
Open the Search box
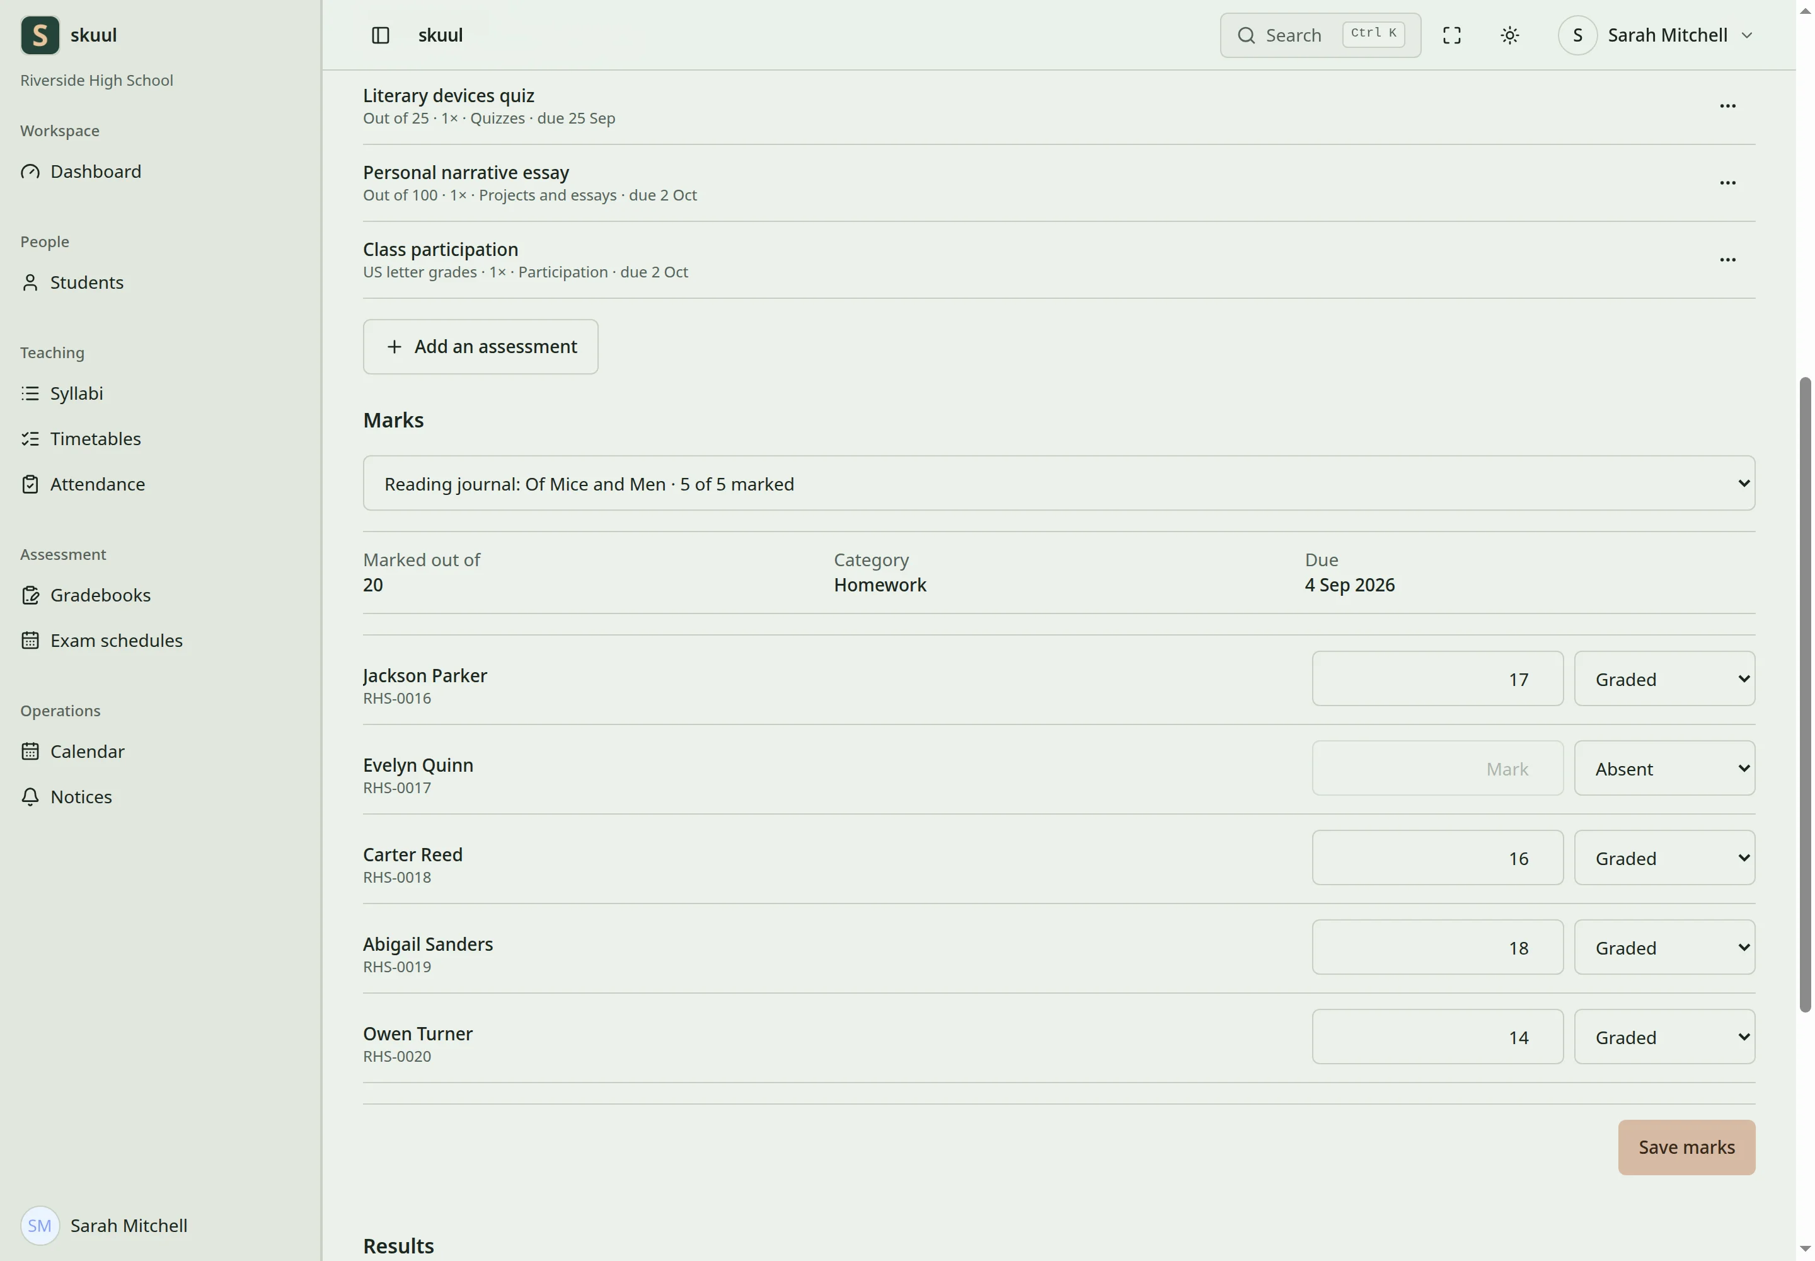[x=1319, y=35]
